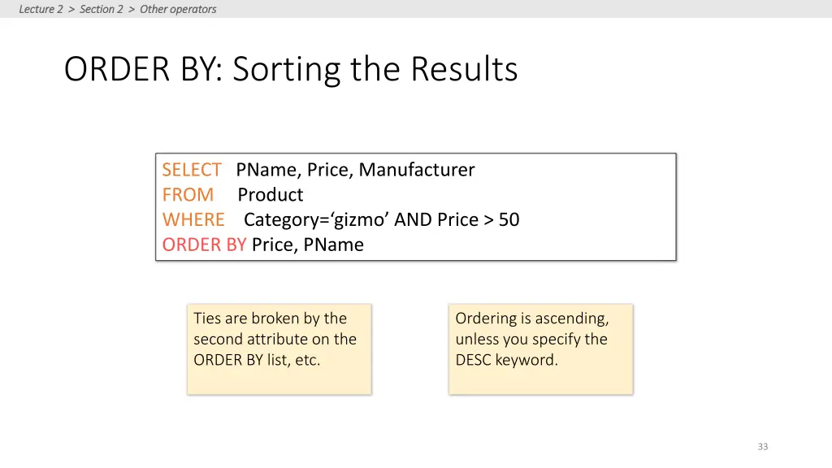Click the Manufacturer column name
832x468 pixels.
(417, 170)
